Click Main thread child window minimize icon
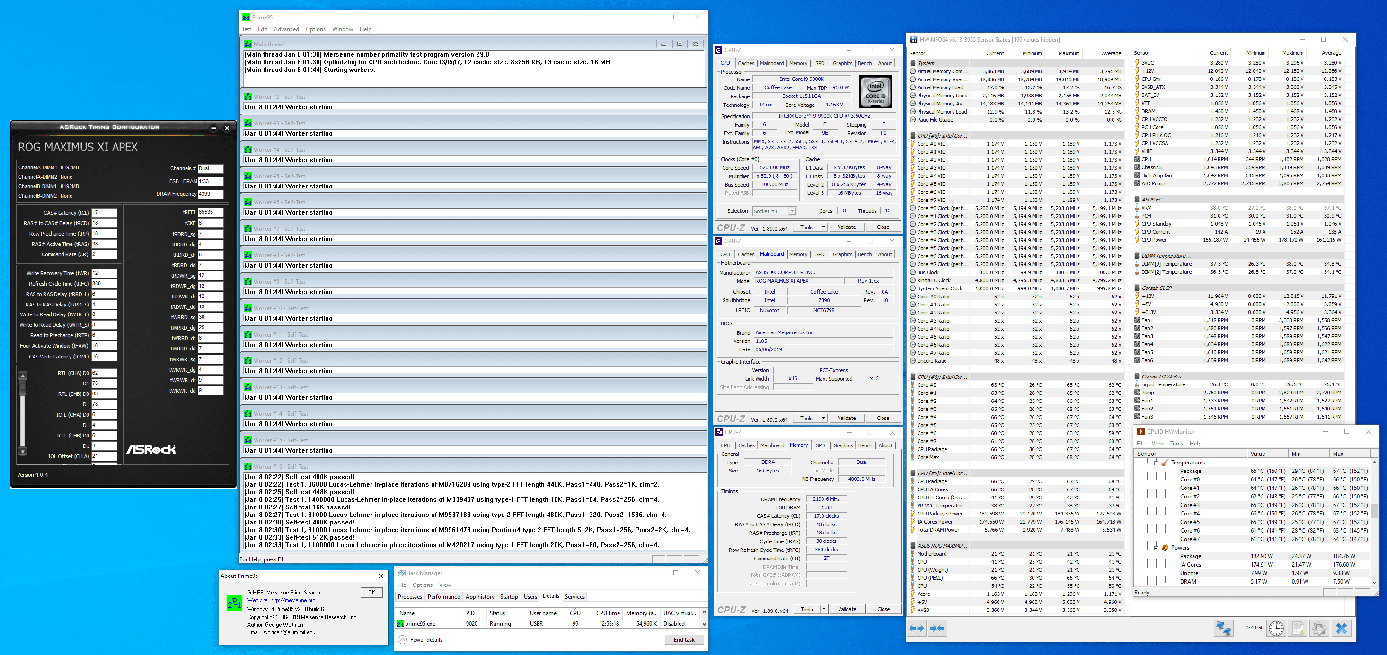Image resolution: width=1387 pixels, height=655 pixels. pos(663,44)
